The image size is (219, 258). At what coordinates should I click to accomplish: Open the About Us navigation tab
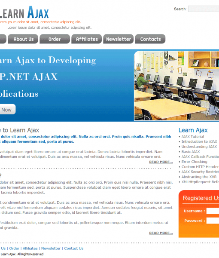coord(23,39)
